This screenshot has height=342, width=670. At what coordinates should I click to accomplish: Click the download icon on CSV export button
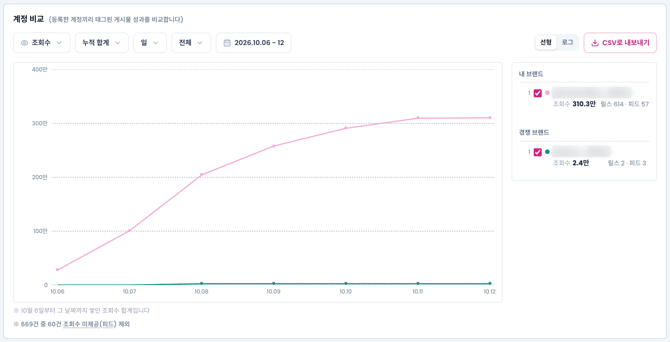pos(595,43)
